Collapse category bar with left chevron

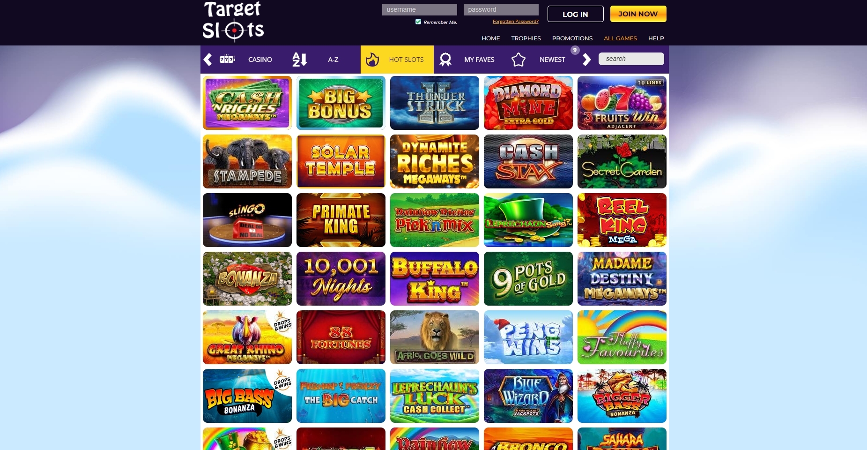208,60
